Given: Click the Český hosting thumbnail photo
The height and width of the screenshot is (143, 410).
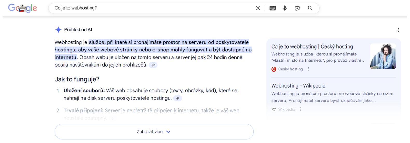Looking at the screenshot, I should (383, 56).
